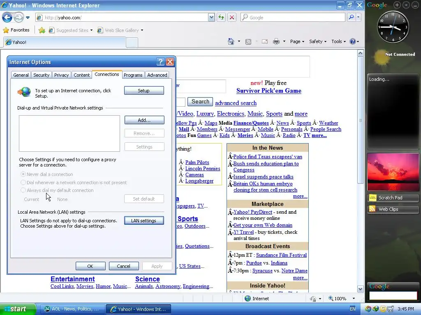Viewport: 421px width, 315px height.
Task: Click the Google search box in IE toolbar
Action: tap(293, 17)
